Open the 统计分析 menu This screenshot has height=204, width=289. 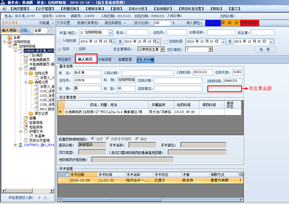click(138, 9)
